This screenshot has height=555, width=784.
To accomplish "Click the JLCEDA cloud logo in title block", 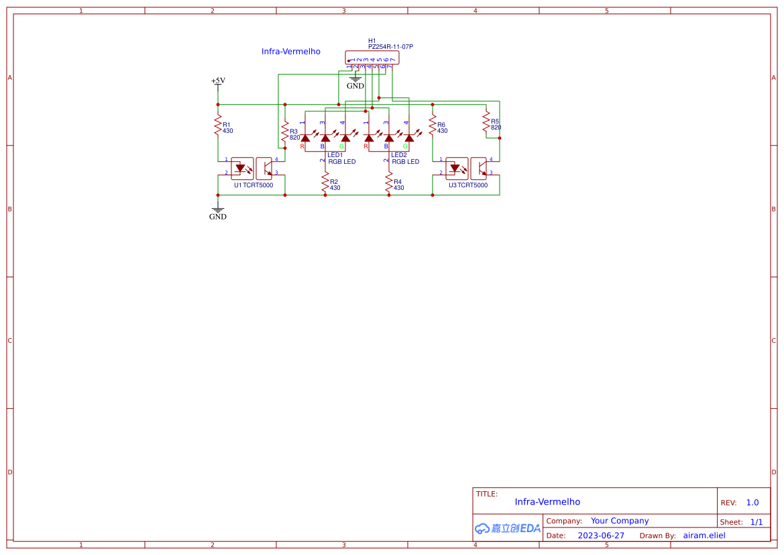I will [x=506, y=527].
